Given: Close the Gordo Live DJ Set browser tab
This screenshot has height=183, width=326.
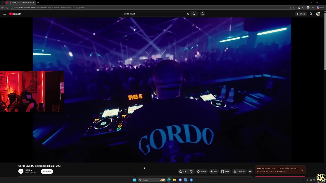Looking at the screenshot, I should (34, 3).
